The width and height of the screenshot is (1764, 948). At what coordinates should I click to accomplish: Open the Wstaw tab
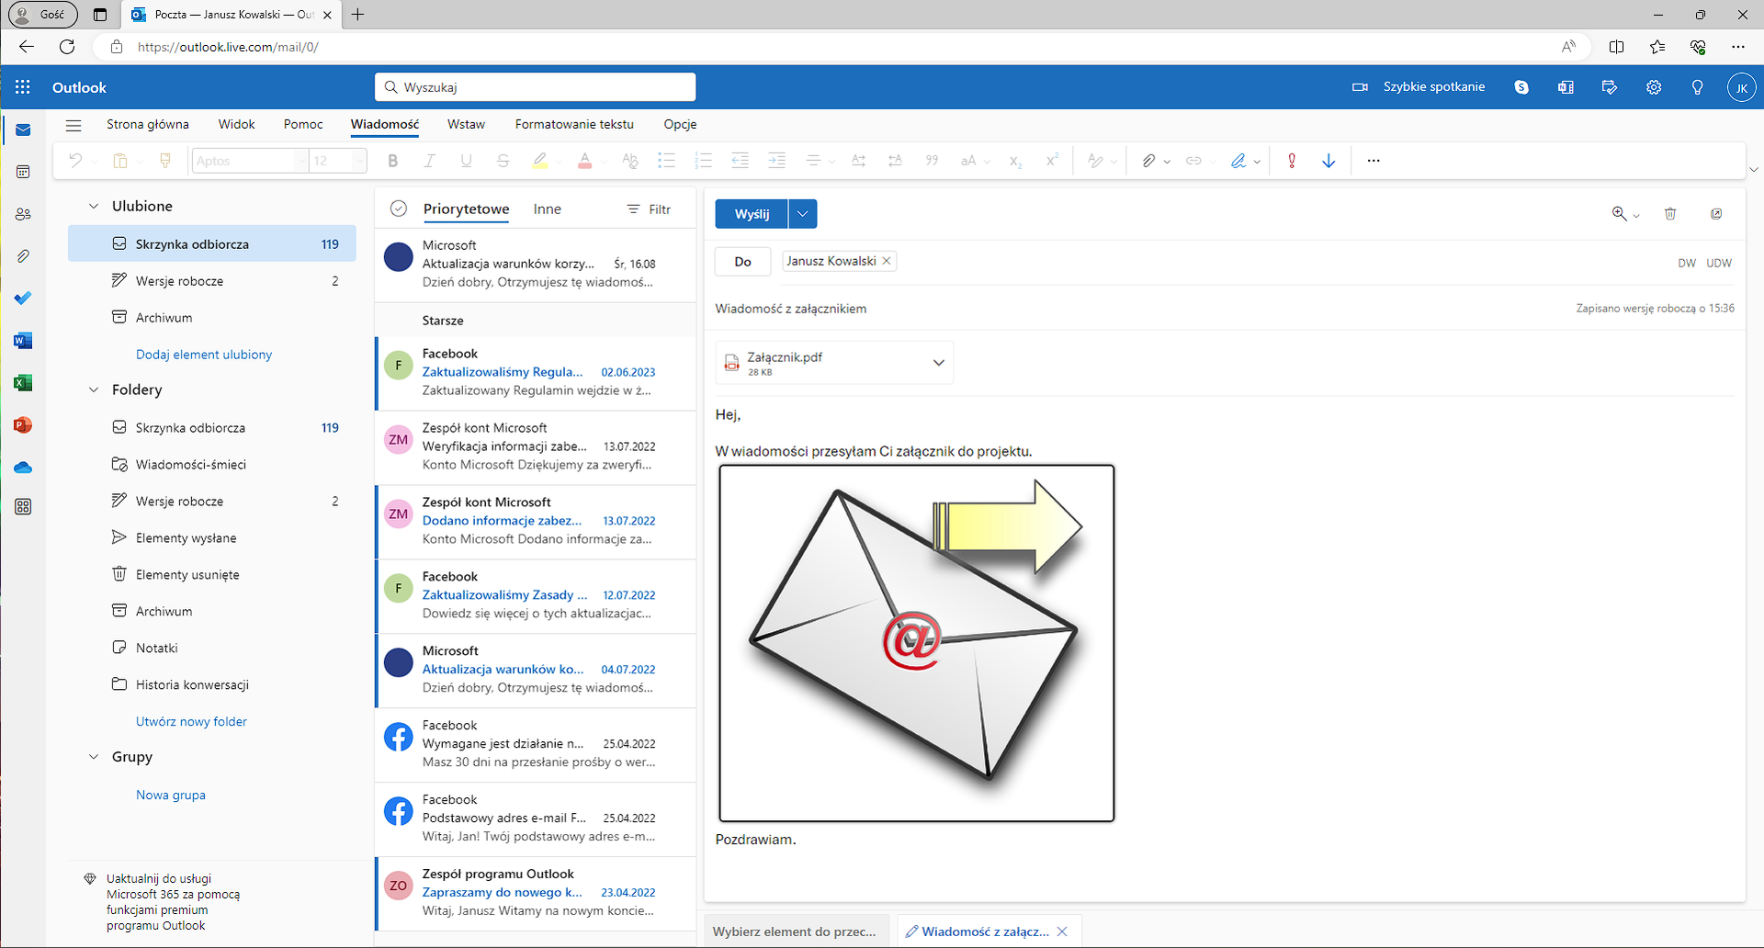click(x=466, y=124)
